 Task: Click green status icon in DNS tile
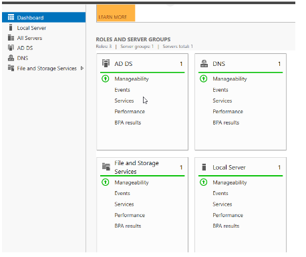pos(204,79)
